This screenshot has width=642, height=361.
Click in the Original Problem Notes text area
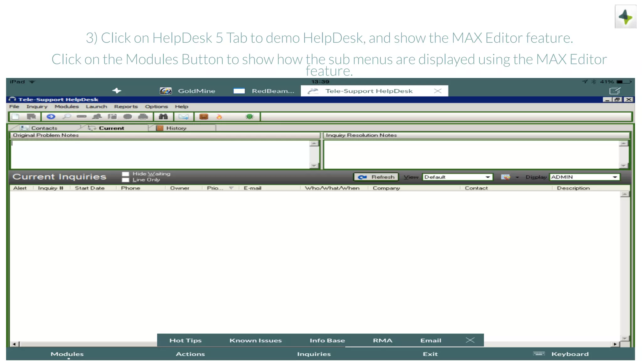pyautogui.click(x=160, y=154)
